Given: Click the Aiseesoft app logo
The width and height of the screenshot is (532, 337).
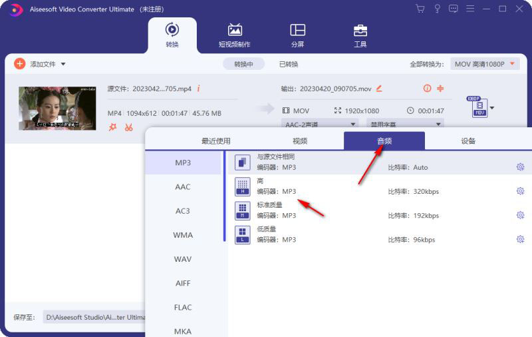Looking at the screenshot, I should coord(15,9).
